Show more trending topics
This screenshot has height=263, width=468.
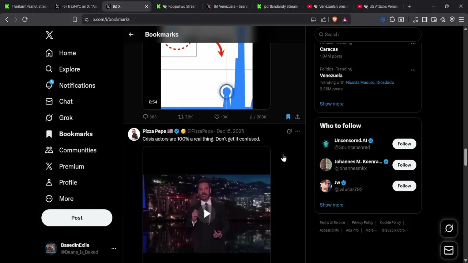(332, 104)
